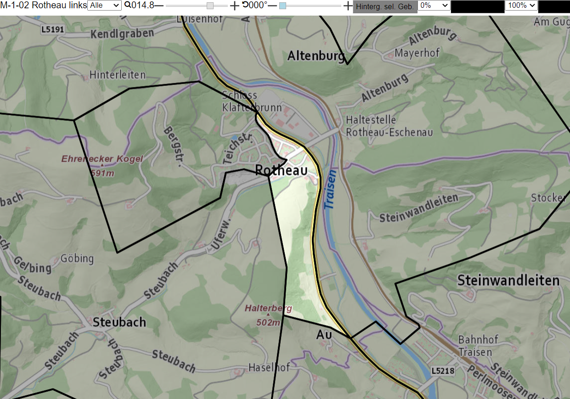Image resolution: width=570 pixels, height=399 pixels.
Task: Click the Steinwandleiten label on the map
Action: tap(508, 280)
